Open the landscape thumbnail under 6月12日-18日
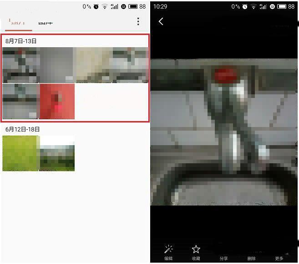Image resolution: width=299 pixels, height=264 pixels. [x=57, y=153]
